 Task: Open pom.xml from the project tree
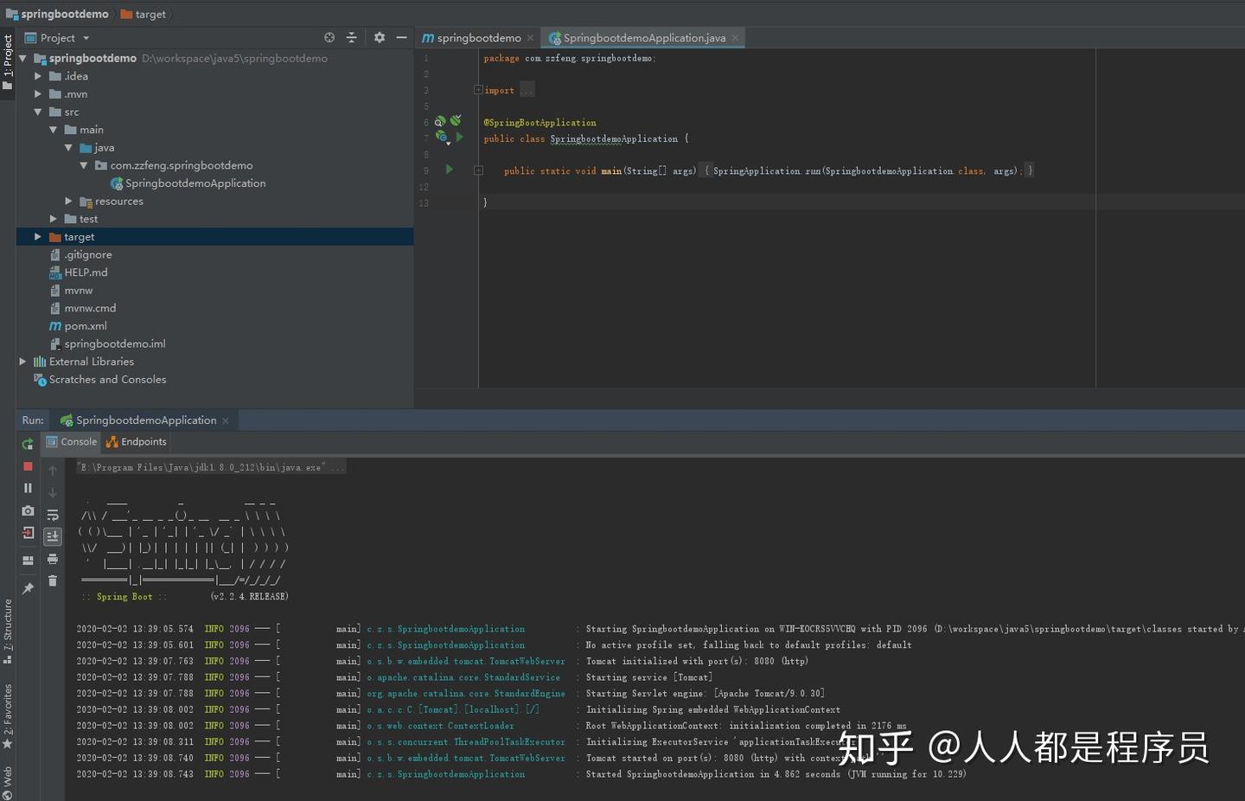[85, 326]
